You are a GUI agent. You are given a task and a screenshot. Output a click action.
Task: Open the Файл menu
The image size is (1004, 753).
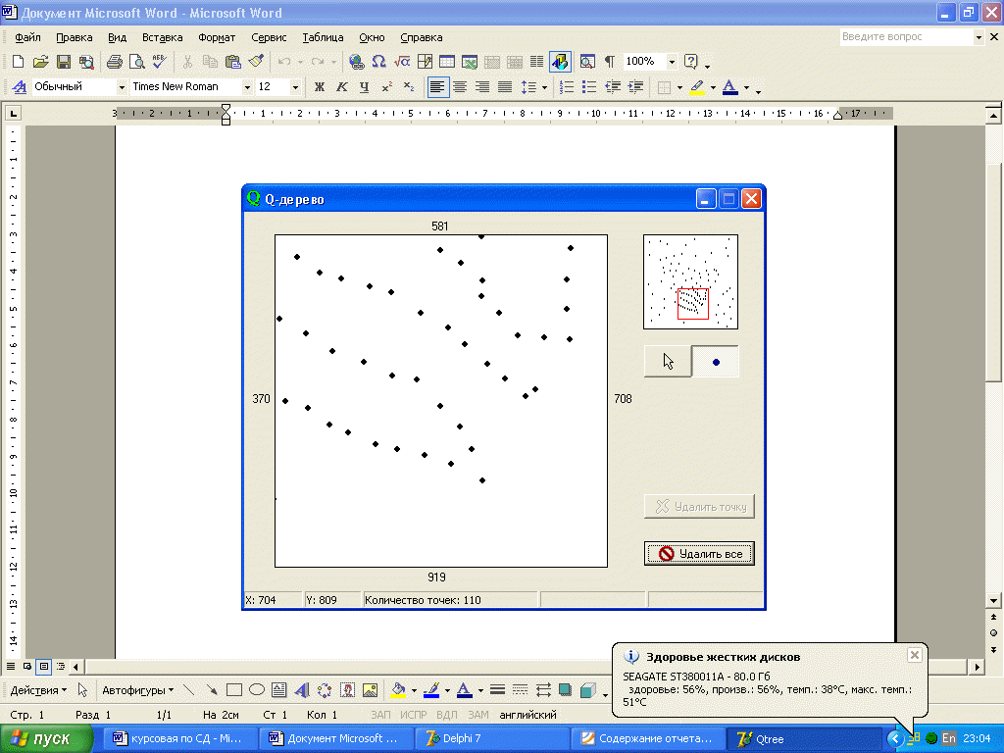click(x=27, y=37)
